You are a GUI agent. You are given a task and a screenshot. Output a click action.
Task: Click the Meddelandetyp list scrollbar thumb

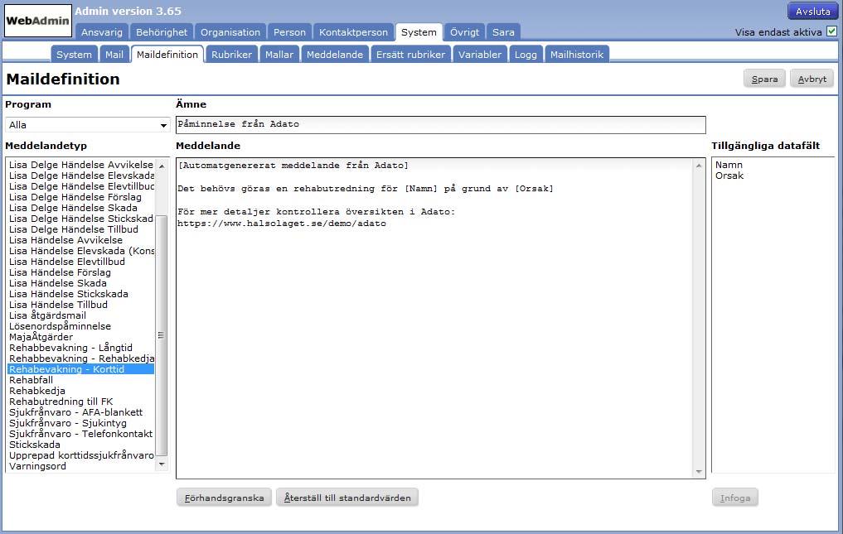point(162,335)
